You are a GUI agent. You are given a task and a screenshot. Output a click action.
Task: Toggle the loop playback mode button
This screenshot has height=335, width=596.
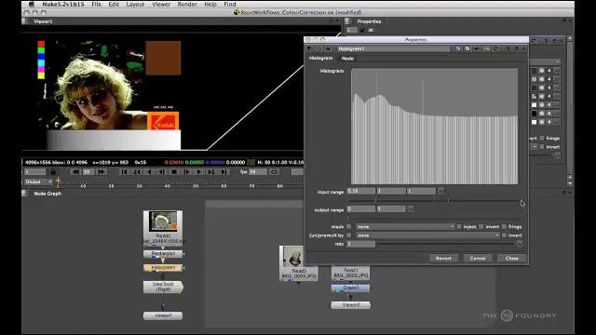(x=274, y=172)
